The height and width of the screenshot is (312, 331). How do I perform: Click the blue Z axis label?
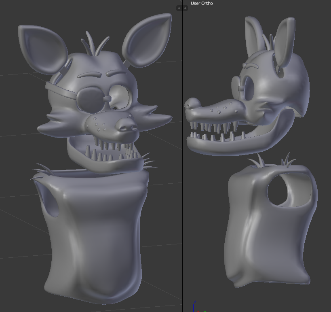[x=195, y=301]
